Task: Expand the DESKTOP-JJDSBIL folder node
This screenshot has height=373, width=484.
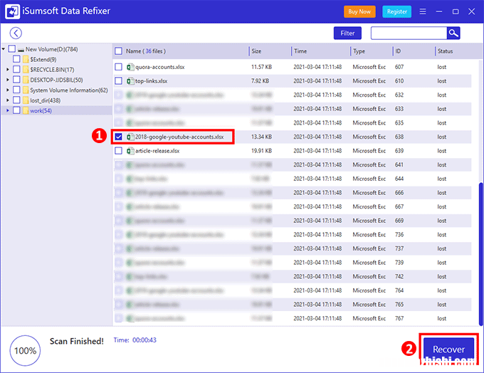Action: point(7,80)
